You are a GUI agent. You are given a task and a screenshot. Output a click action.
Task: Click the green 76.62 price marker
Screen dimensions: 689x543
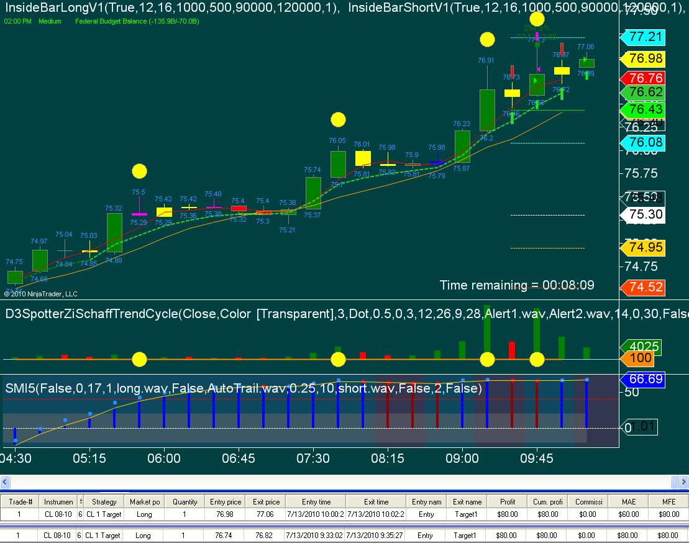click(x=643, y=92)
